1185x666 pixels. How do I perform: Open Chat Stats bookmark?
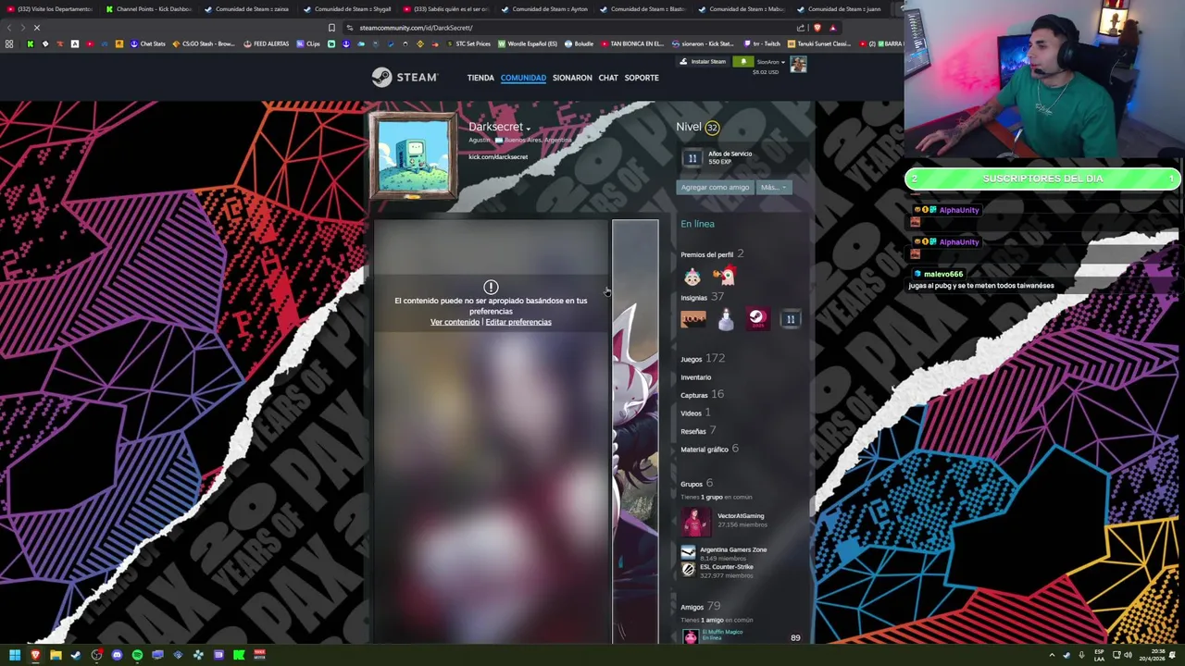[x=148, y=43]
